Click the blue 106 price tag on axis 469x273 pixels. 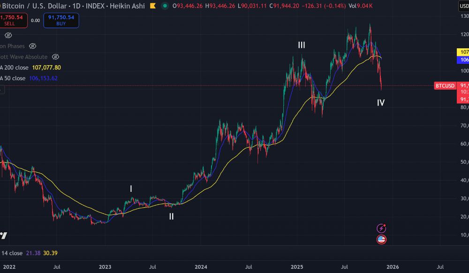pos(463,60)
